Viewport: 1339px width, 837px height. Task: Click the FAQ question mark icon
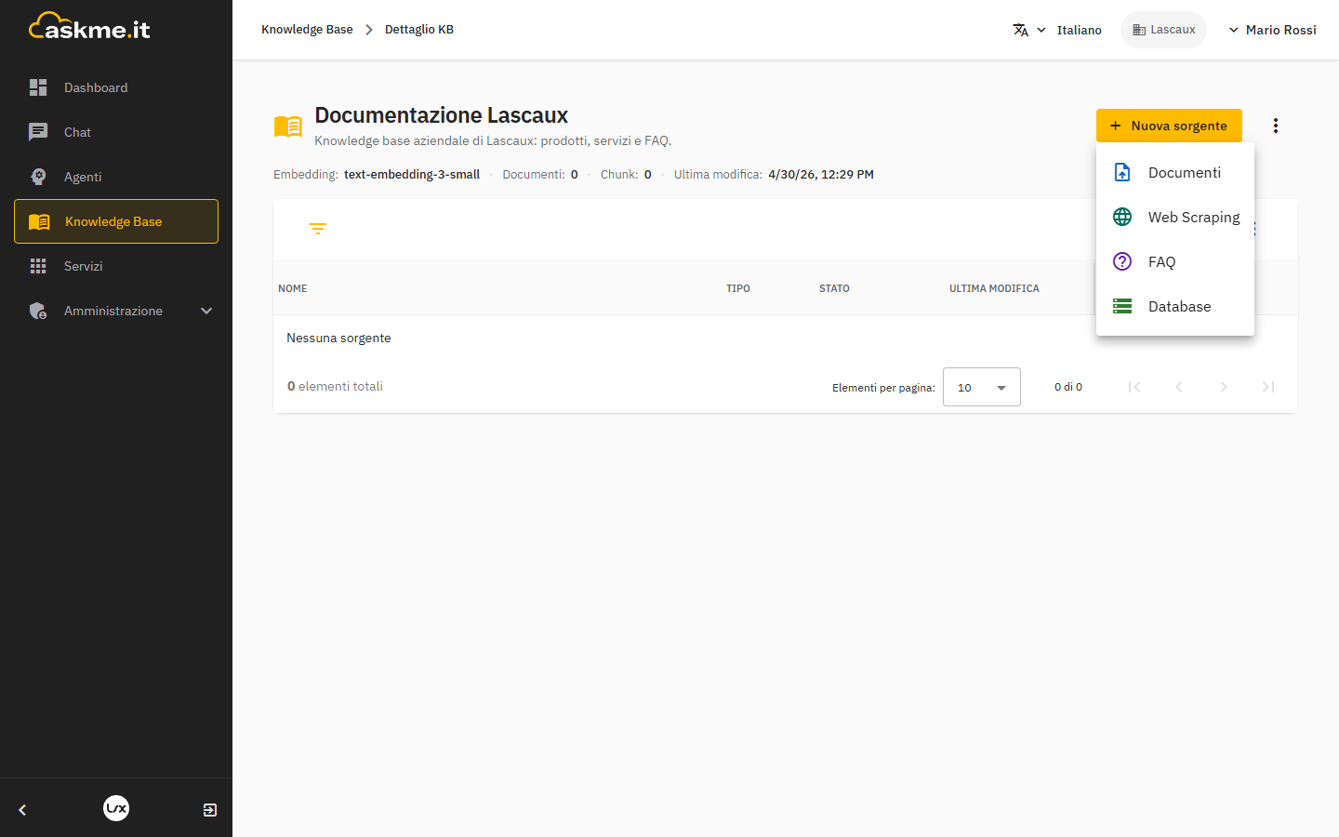point(1122,261)
